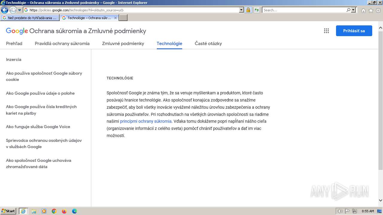The width and height of the screenshot is (383, 215).
Task: Open the Prehľad tab
Action: point(14,43)
